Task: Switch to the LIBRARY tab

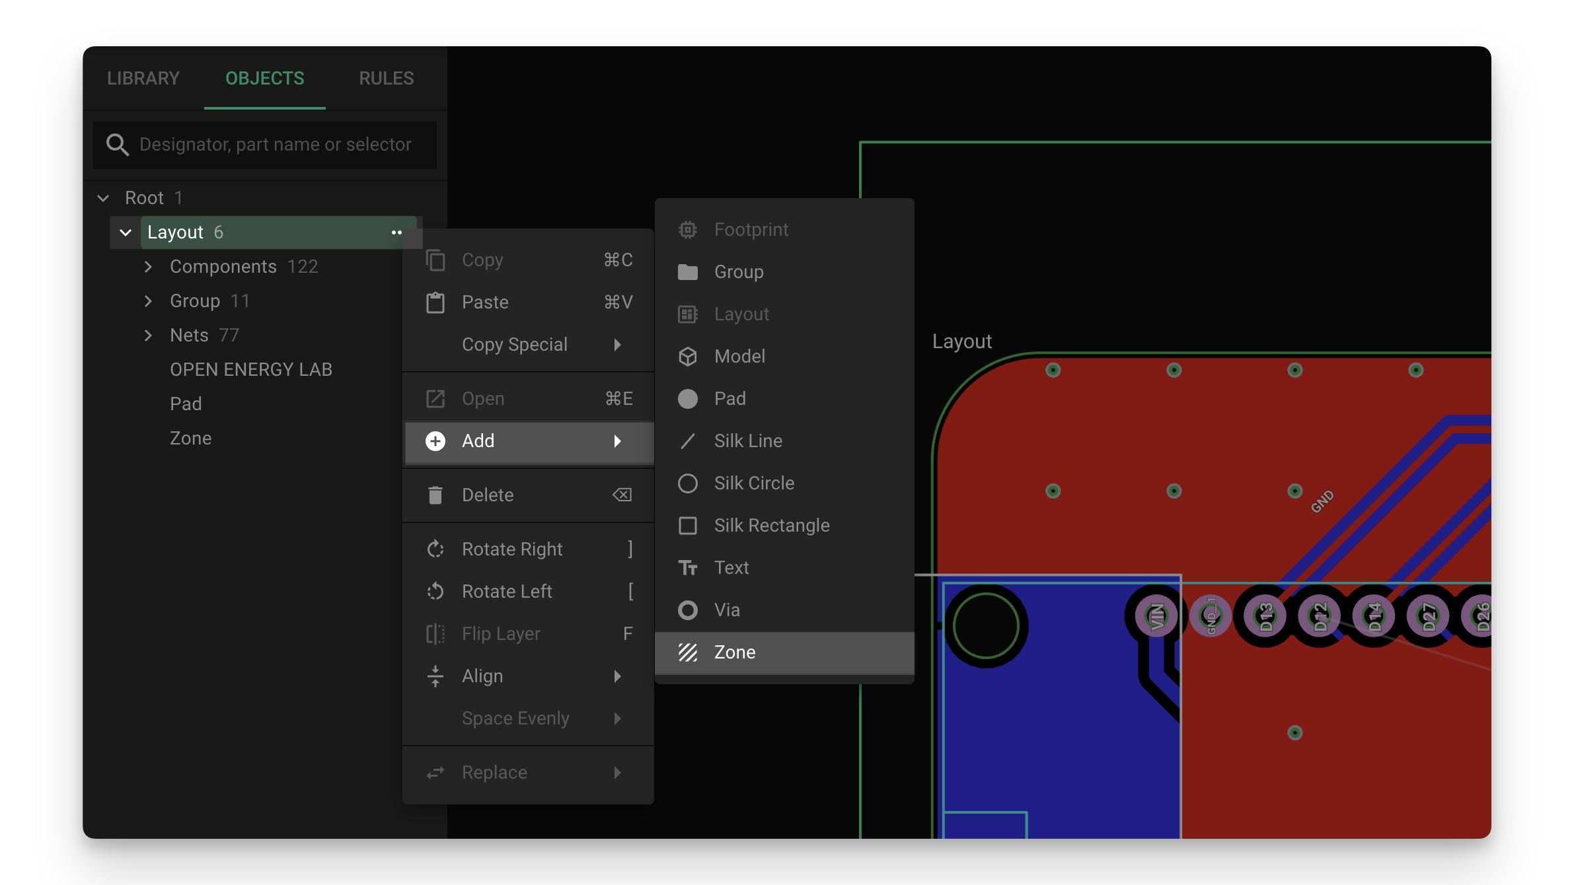Action: pos(143,78)
